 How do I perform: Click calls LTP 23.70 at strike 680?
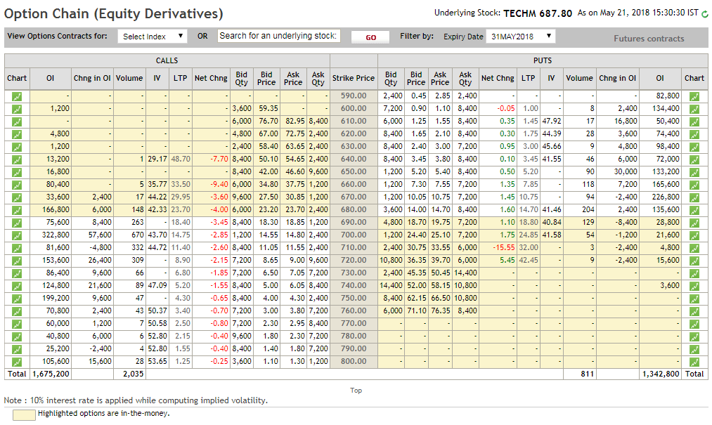point(181,209)
